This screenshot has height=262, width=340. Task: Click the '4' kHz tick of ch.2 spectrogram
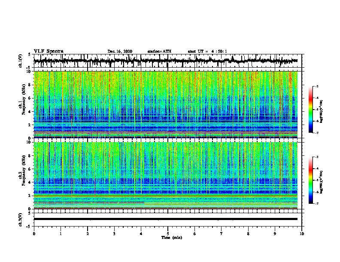coord(30,182)
